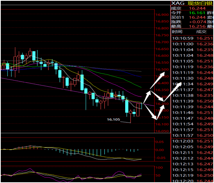The image size is (214, 183).
Task: Click the 成交 column header in tick list
Action: (201, 32)
